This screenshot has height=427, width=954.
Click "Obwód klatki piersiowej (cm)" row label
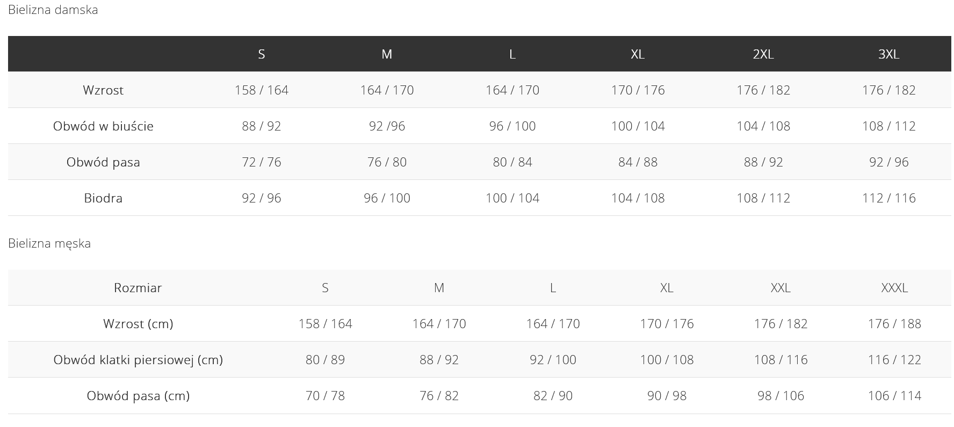tap(138, 360)
